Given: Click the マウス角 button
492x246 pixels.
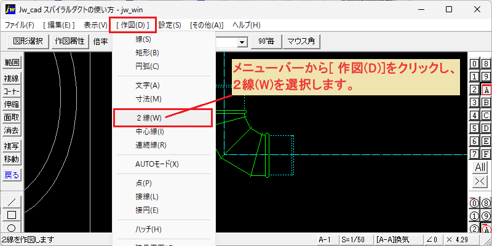Looking at the screenshot, I should (x=301, y=42).
